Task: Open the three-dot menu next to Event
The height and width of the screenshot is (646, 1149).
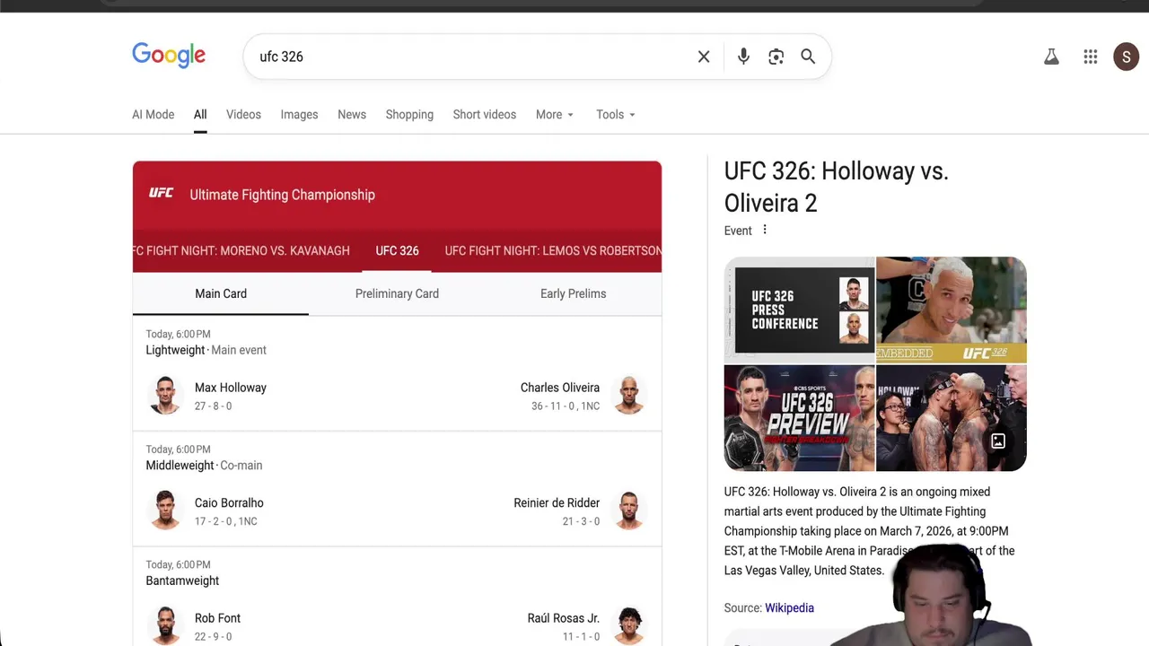Action: (765, 230)
